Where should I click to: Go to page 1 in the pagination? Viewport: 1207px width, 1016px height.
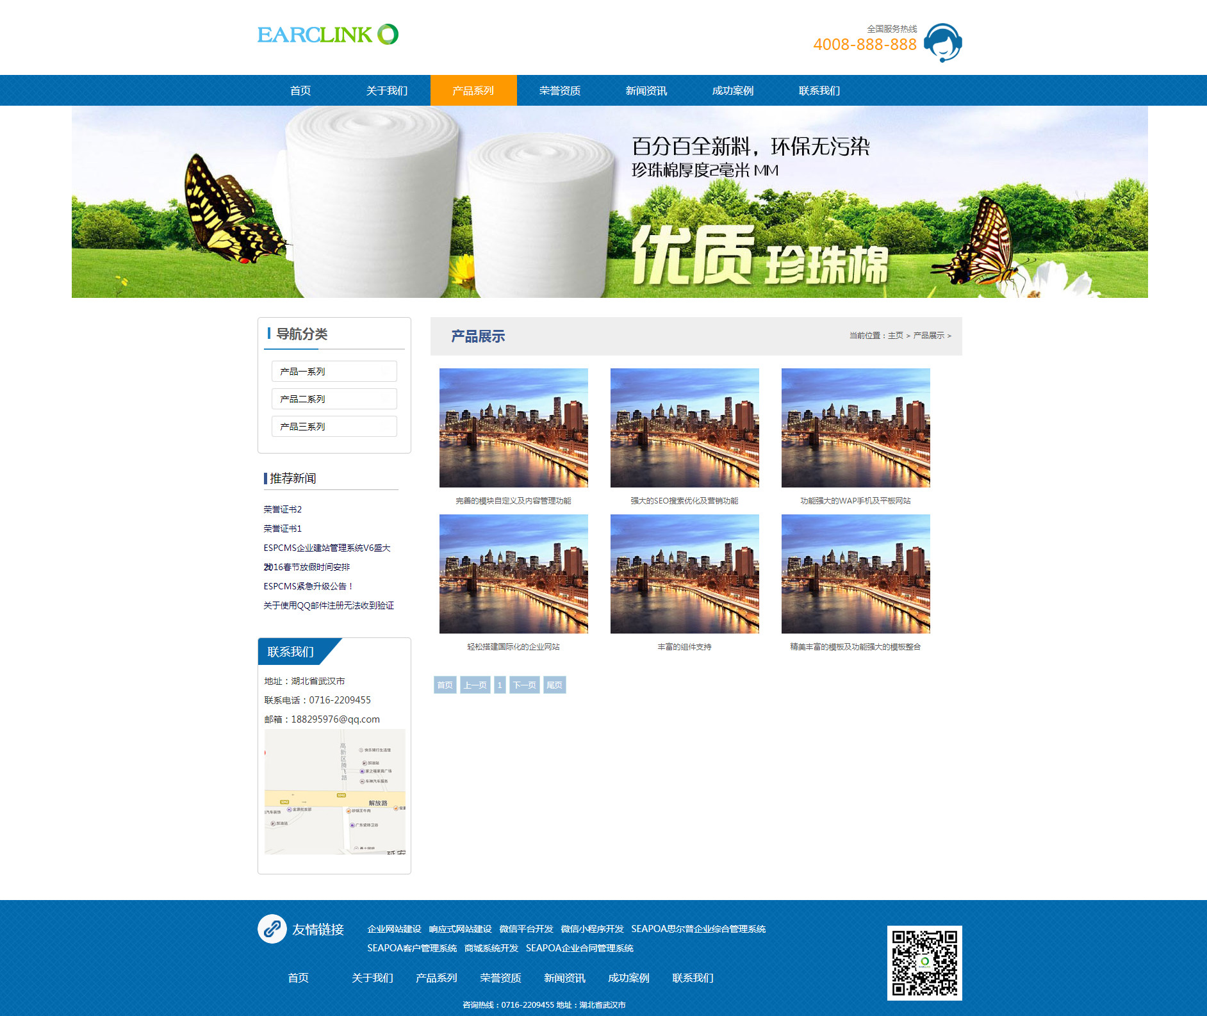[x=500, y=685]
